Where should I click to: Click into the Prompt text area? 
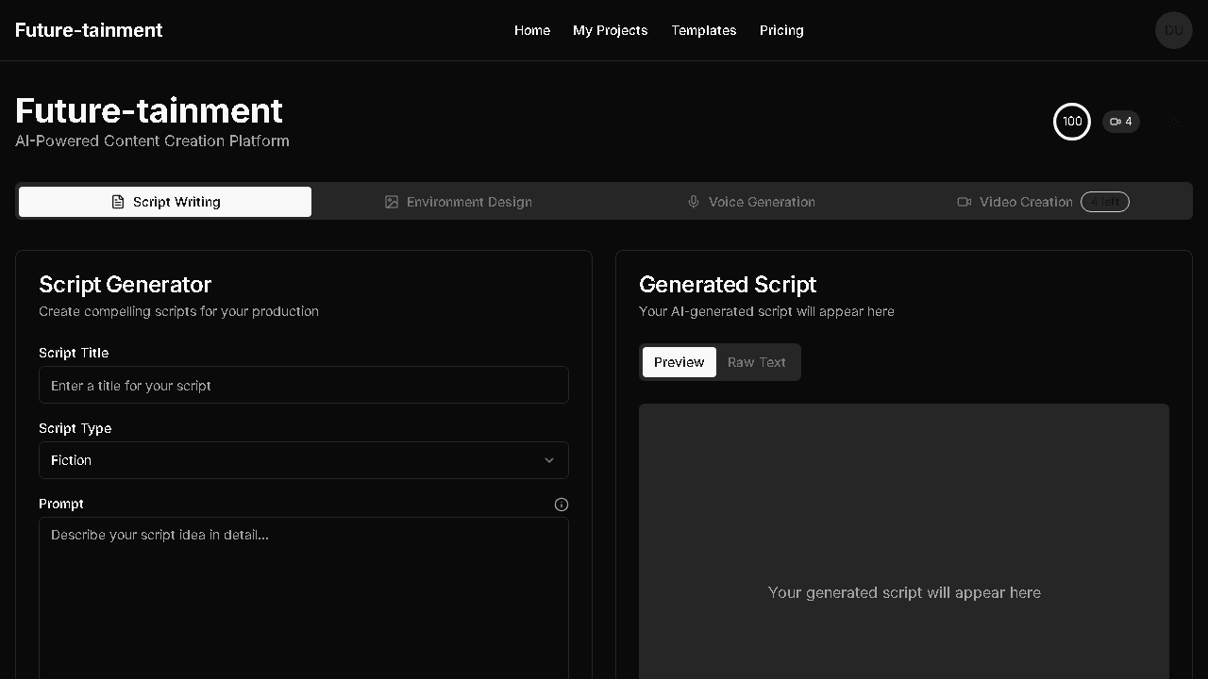(x=304, y=598)
